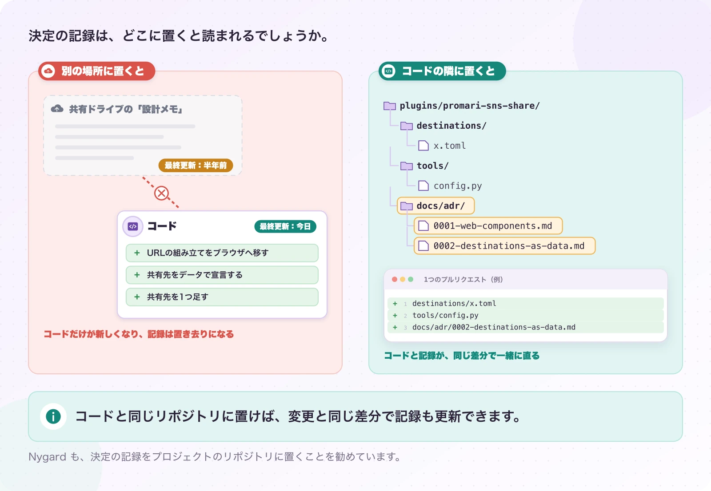Open the highlighted docs/adr/ folder label
The image size is (711, 491).
pos(441,206)
